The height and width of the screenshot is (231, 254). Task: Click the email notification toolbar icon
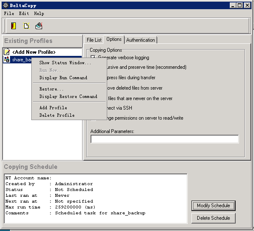click(x=39, y=26)
